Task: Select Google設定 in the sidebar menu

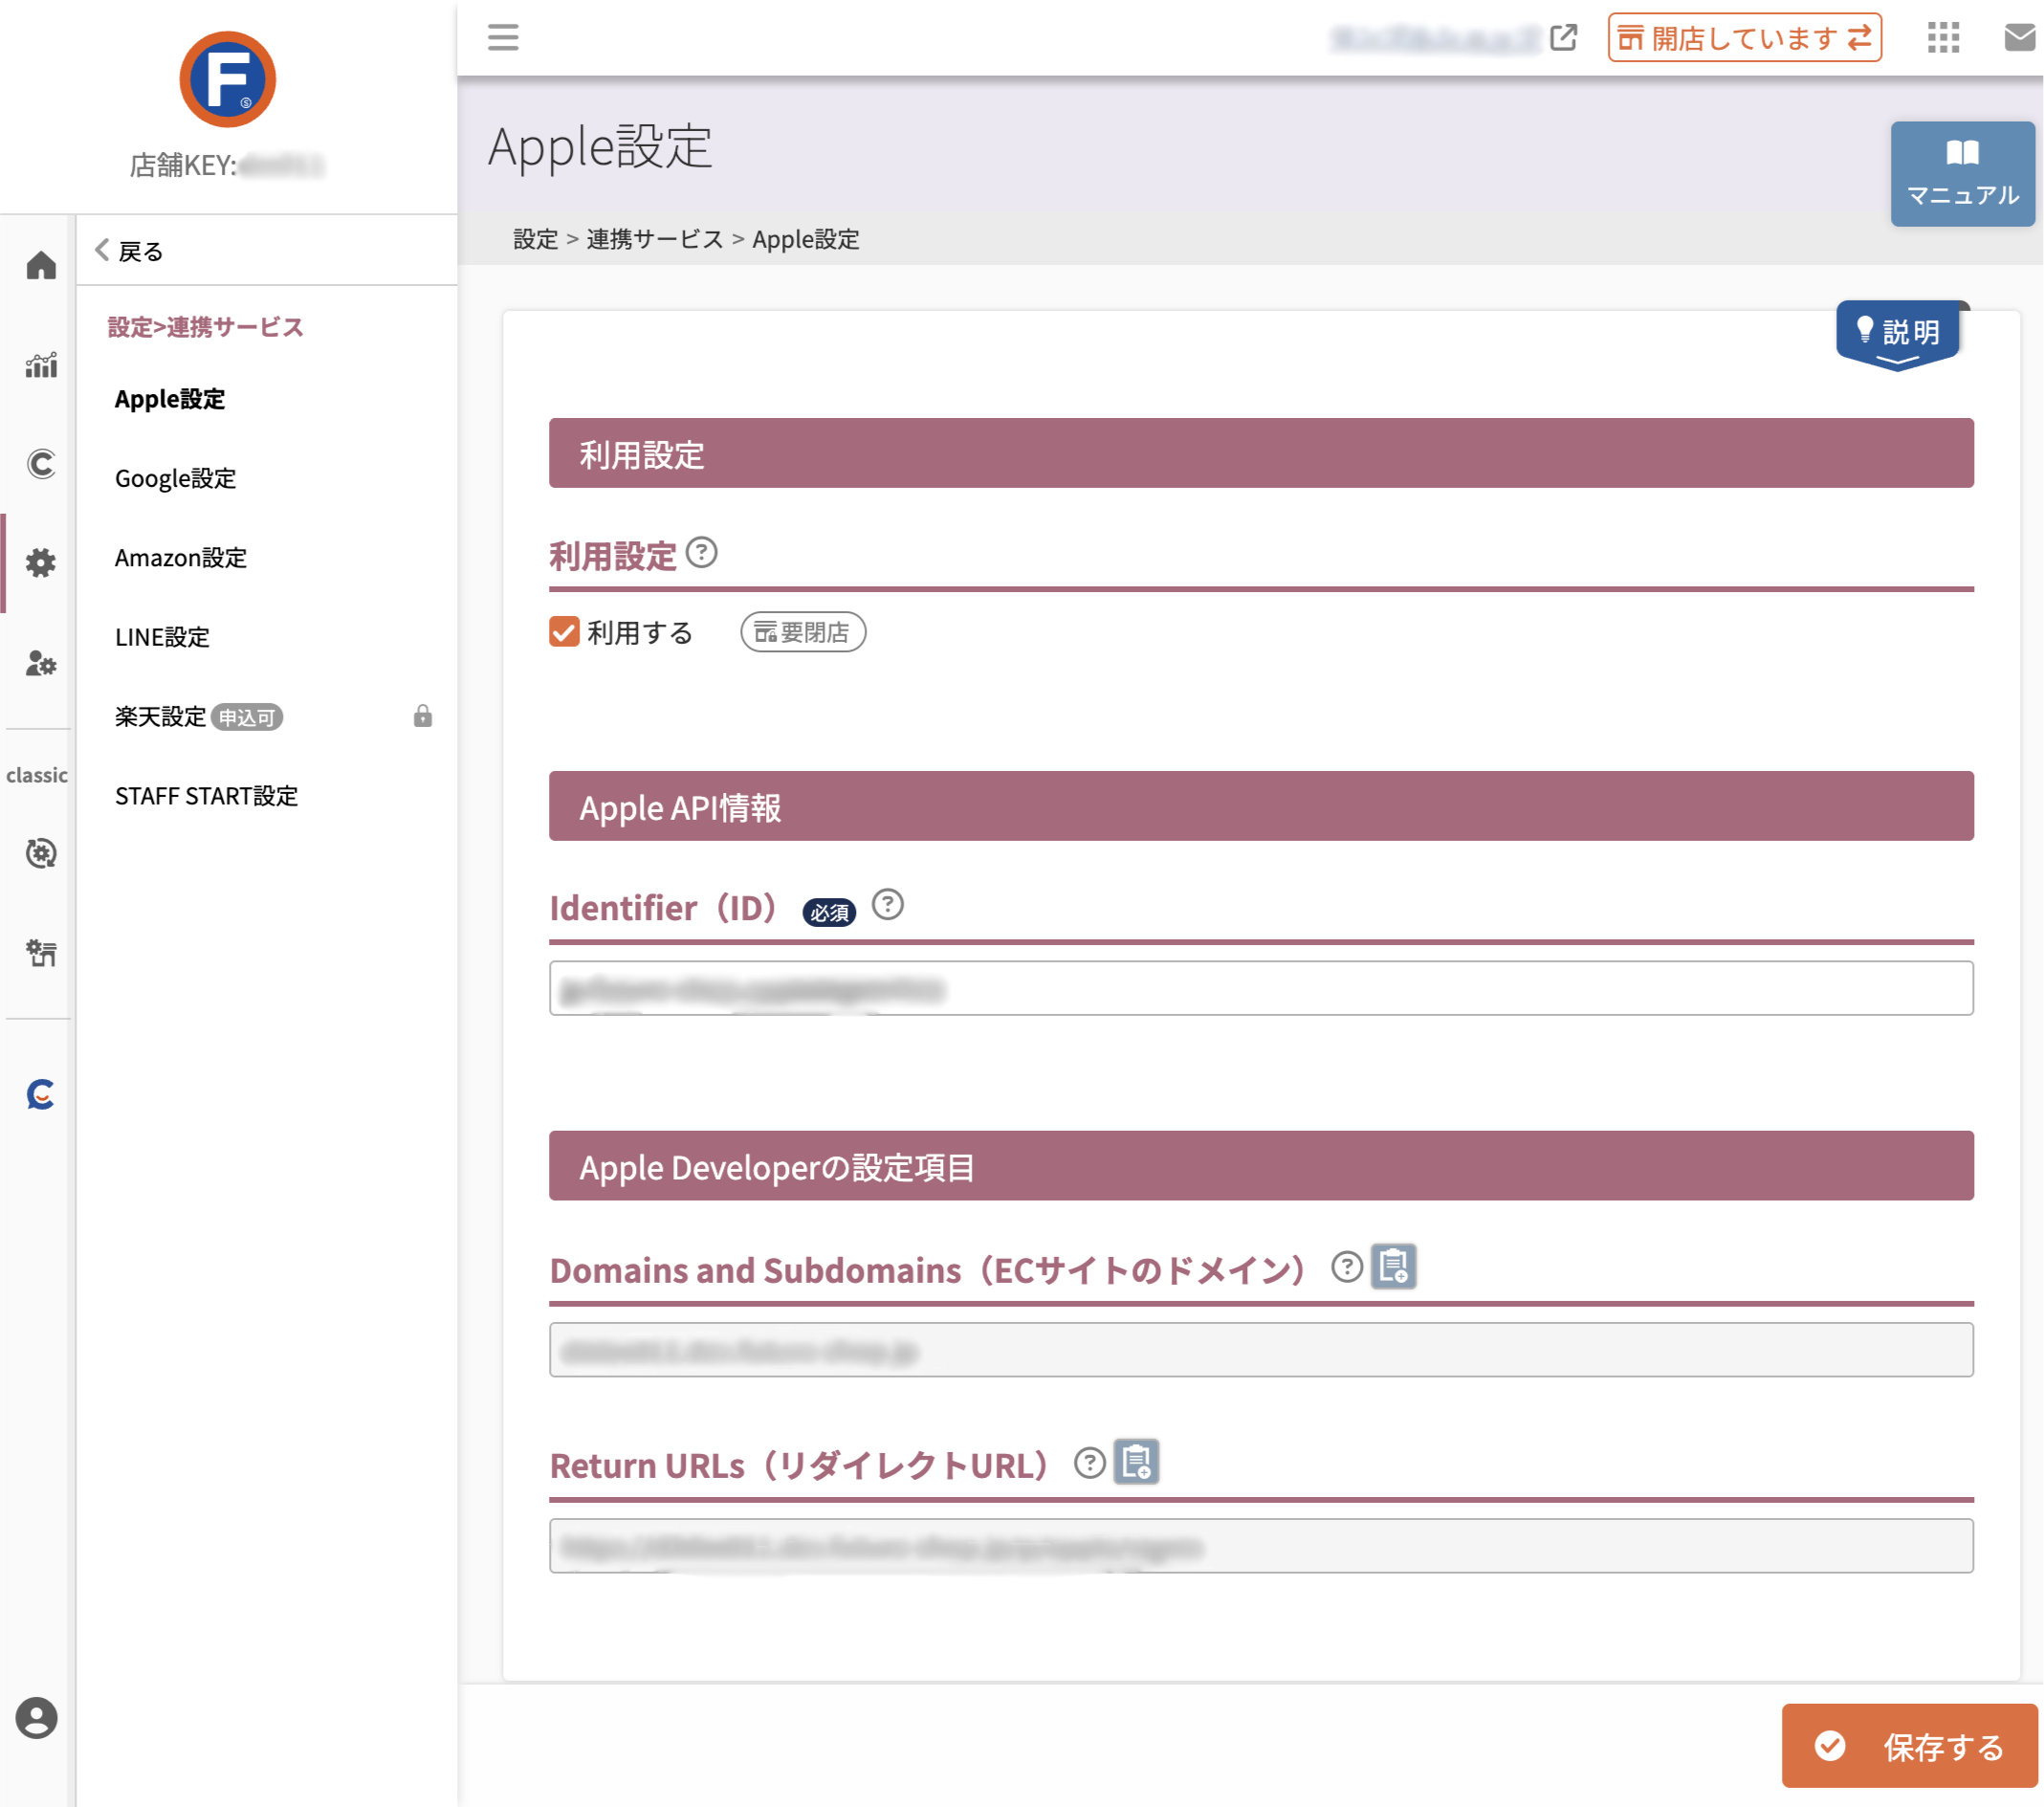Action: pos(176,478)
